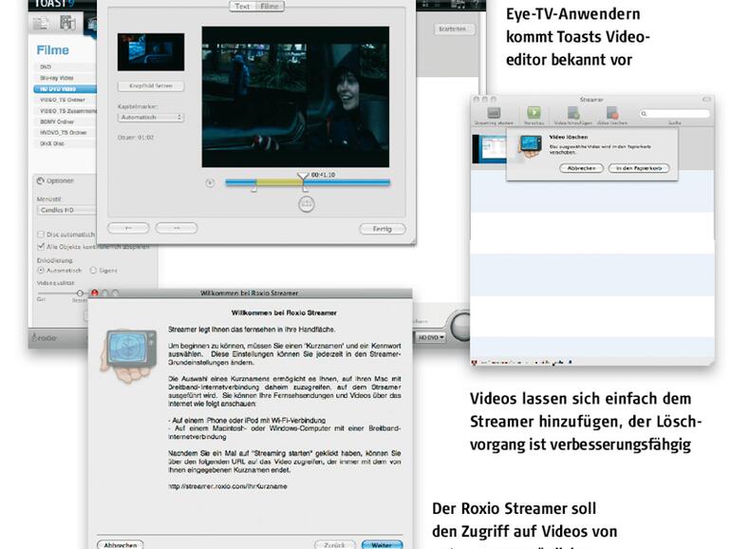Toggle the Disc automatisch checkbox
Viewport: 731px width, 549px height.
pyautogui.click(x=41, y=235)
